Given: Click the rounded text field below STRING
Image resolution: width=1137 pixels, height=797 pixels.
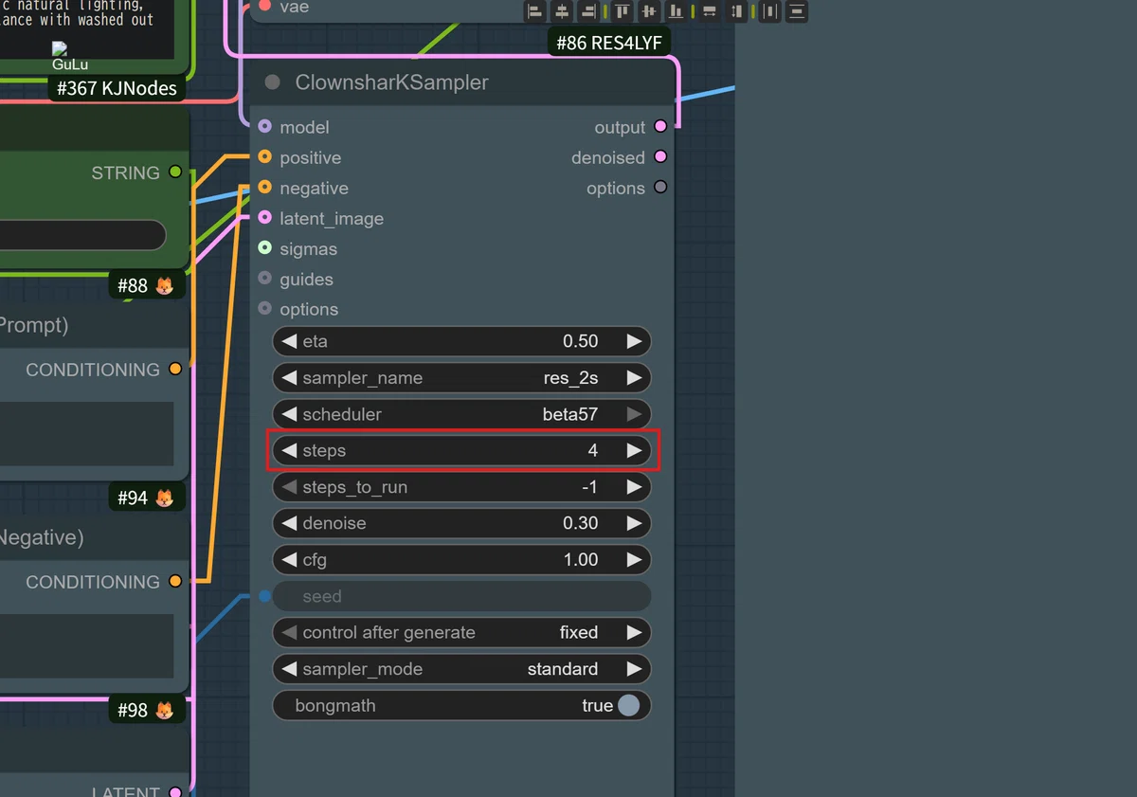Looking at the screenshot, I should pyautogui.click(x=82, y=235).
